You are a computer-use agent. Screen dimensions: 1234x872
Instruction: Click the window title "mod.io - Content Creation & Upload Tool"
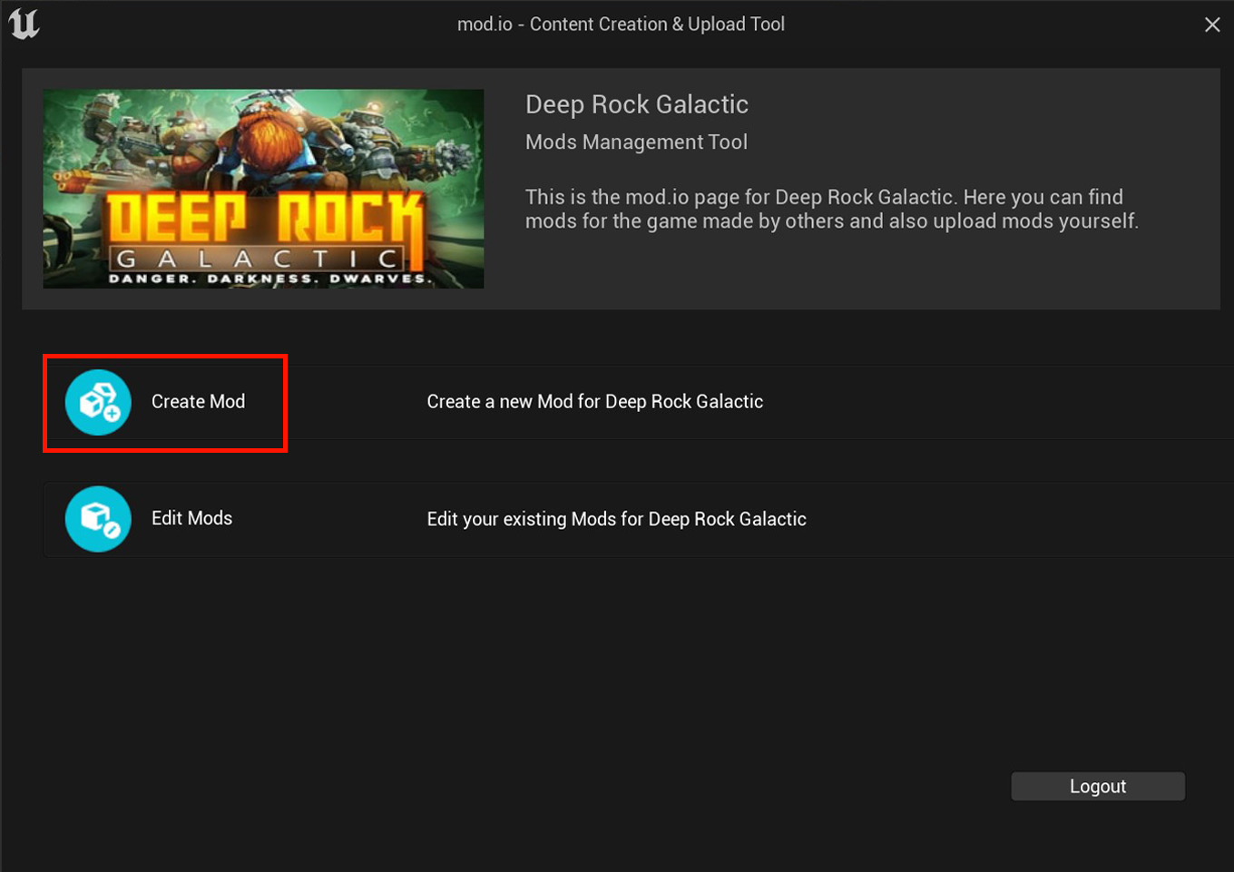pyautogui.click(x=621, y=24)
